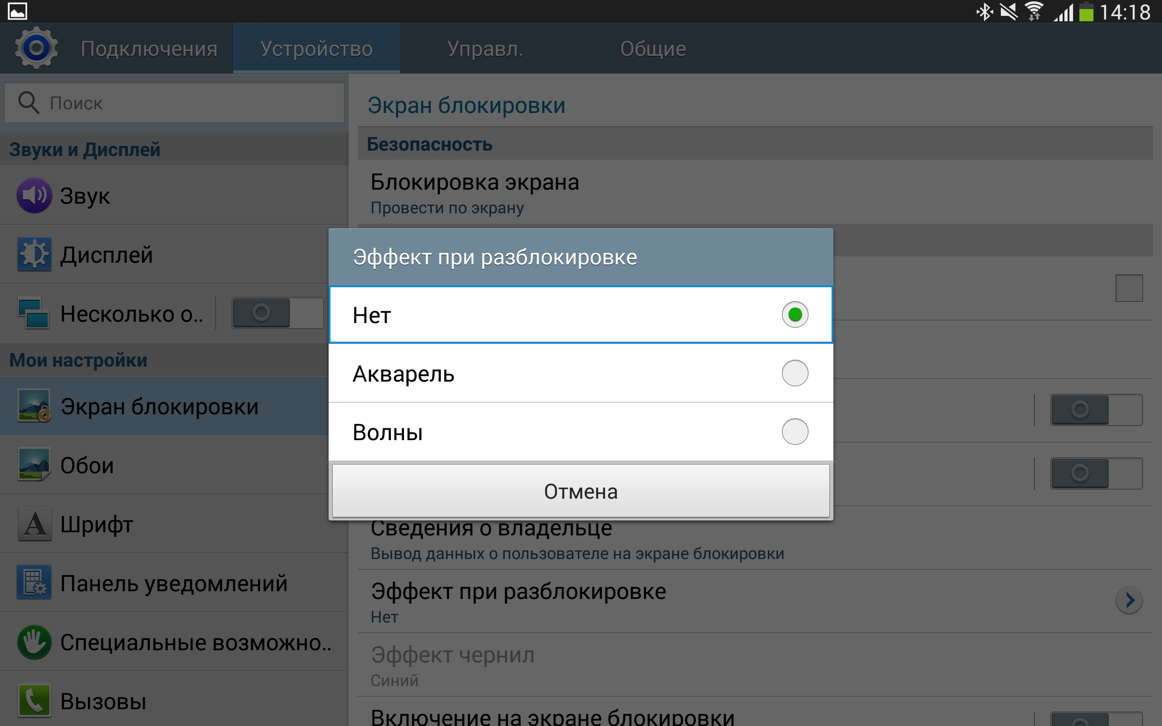Tap the Bluetooth status icon

[x=985, y=11]
